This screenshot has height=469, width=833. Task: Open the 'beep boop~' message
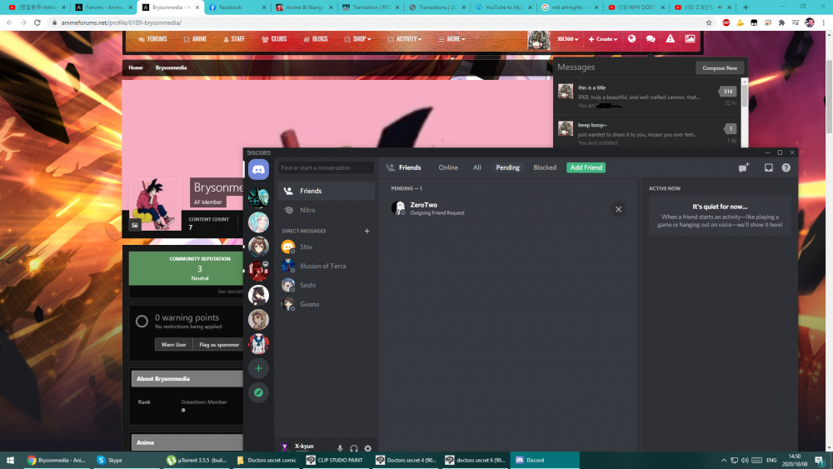(x=647, y=132)
